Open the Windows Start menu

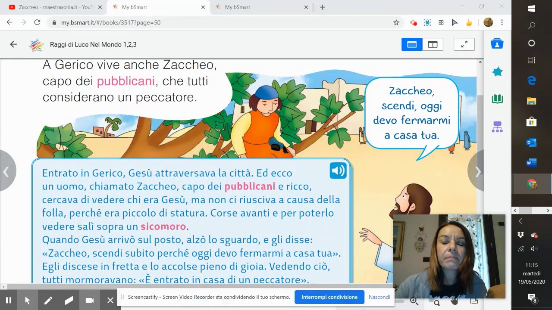(531, 9)
